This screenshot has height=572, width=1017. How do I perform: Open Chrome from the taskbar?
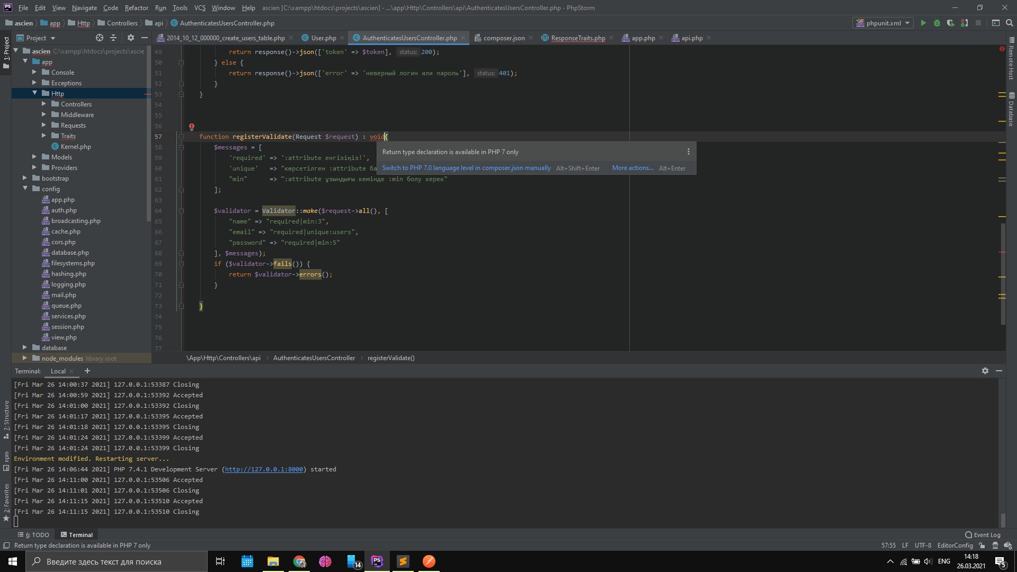point(299,561)
